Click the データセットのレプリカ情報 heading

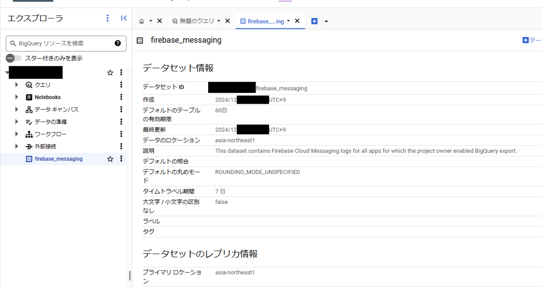[200, 254]
